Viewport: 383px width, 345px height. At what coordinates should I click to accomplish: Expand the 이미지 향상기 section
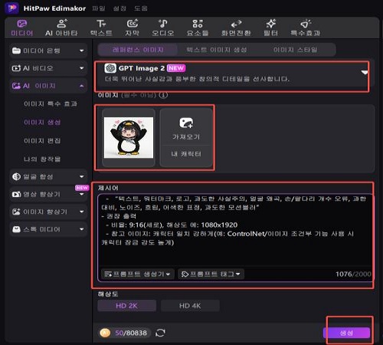click(x=82, y=212)
